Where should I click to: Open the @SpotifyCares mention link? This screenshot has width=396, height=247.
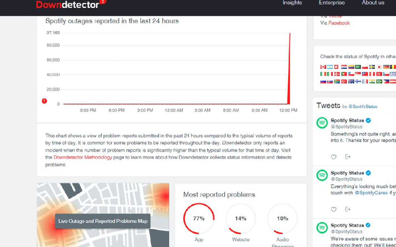(371, 193)
